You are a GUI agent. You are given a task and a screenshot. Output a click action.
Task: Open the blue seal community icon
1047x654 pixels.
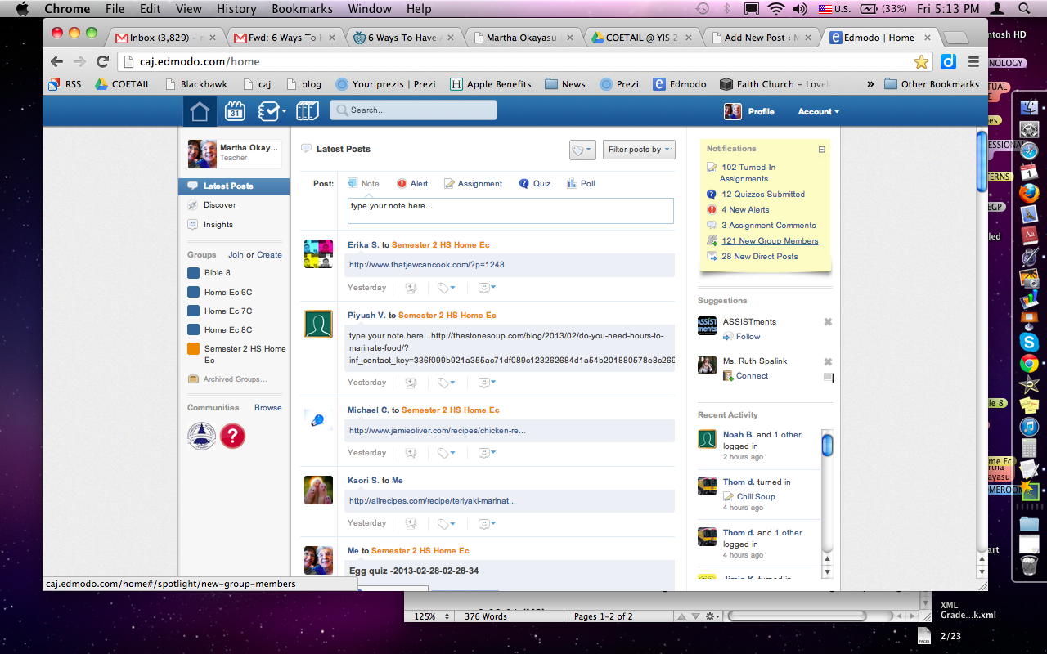click(202, 437)
